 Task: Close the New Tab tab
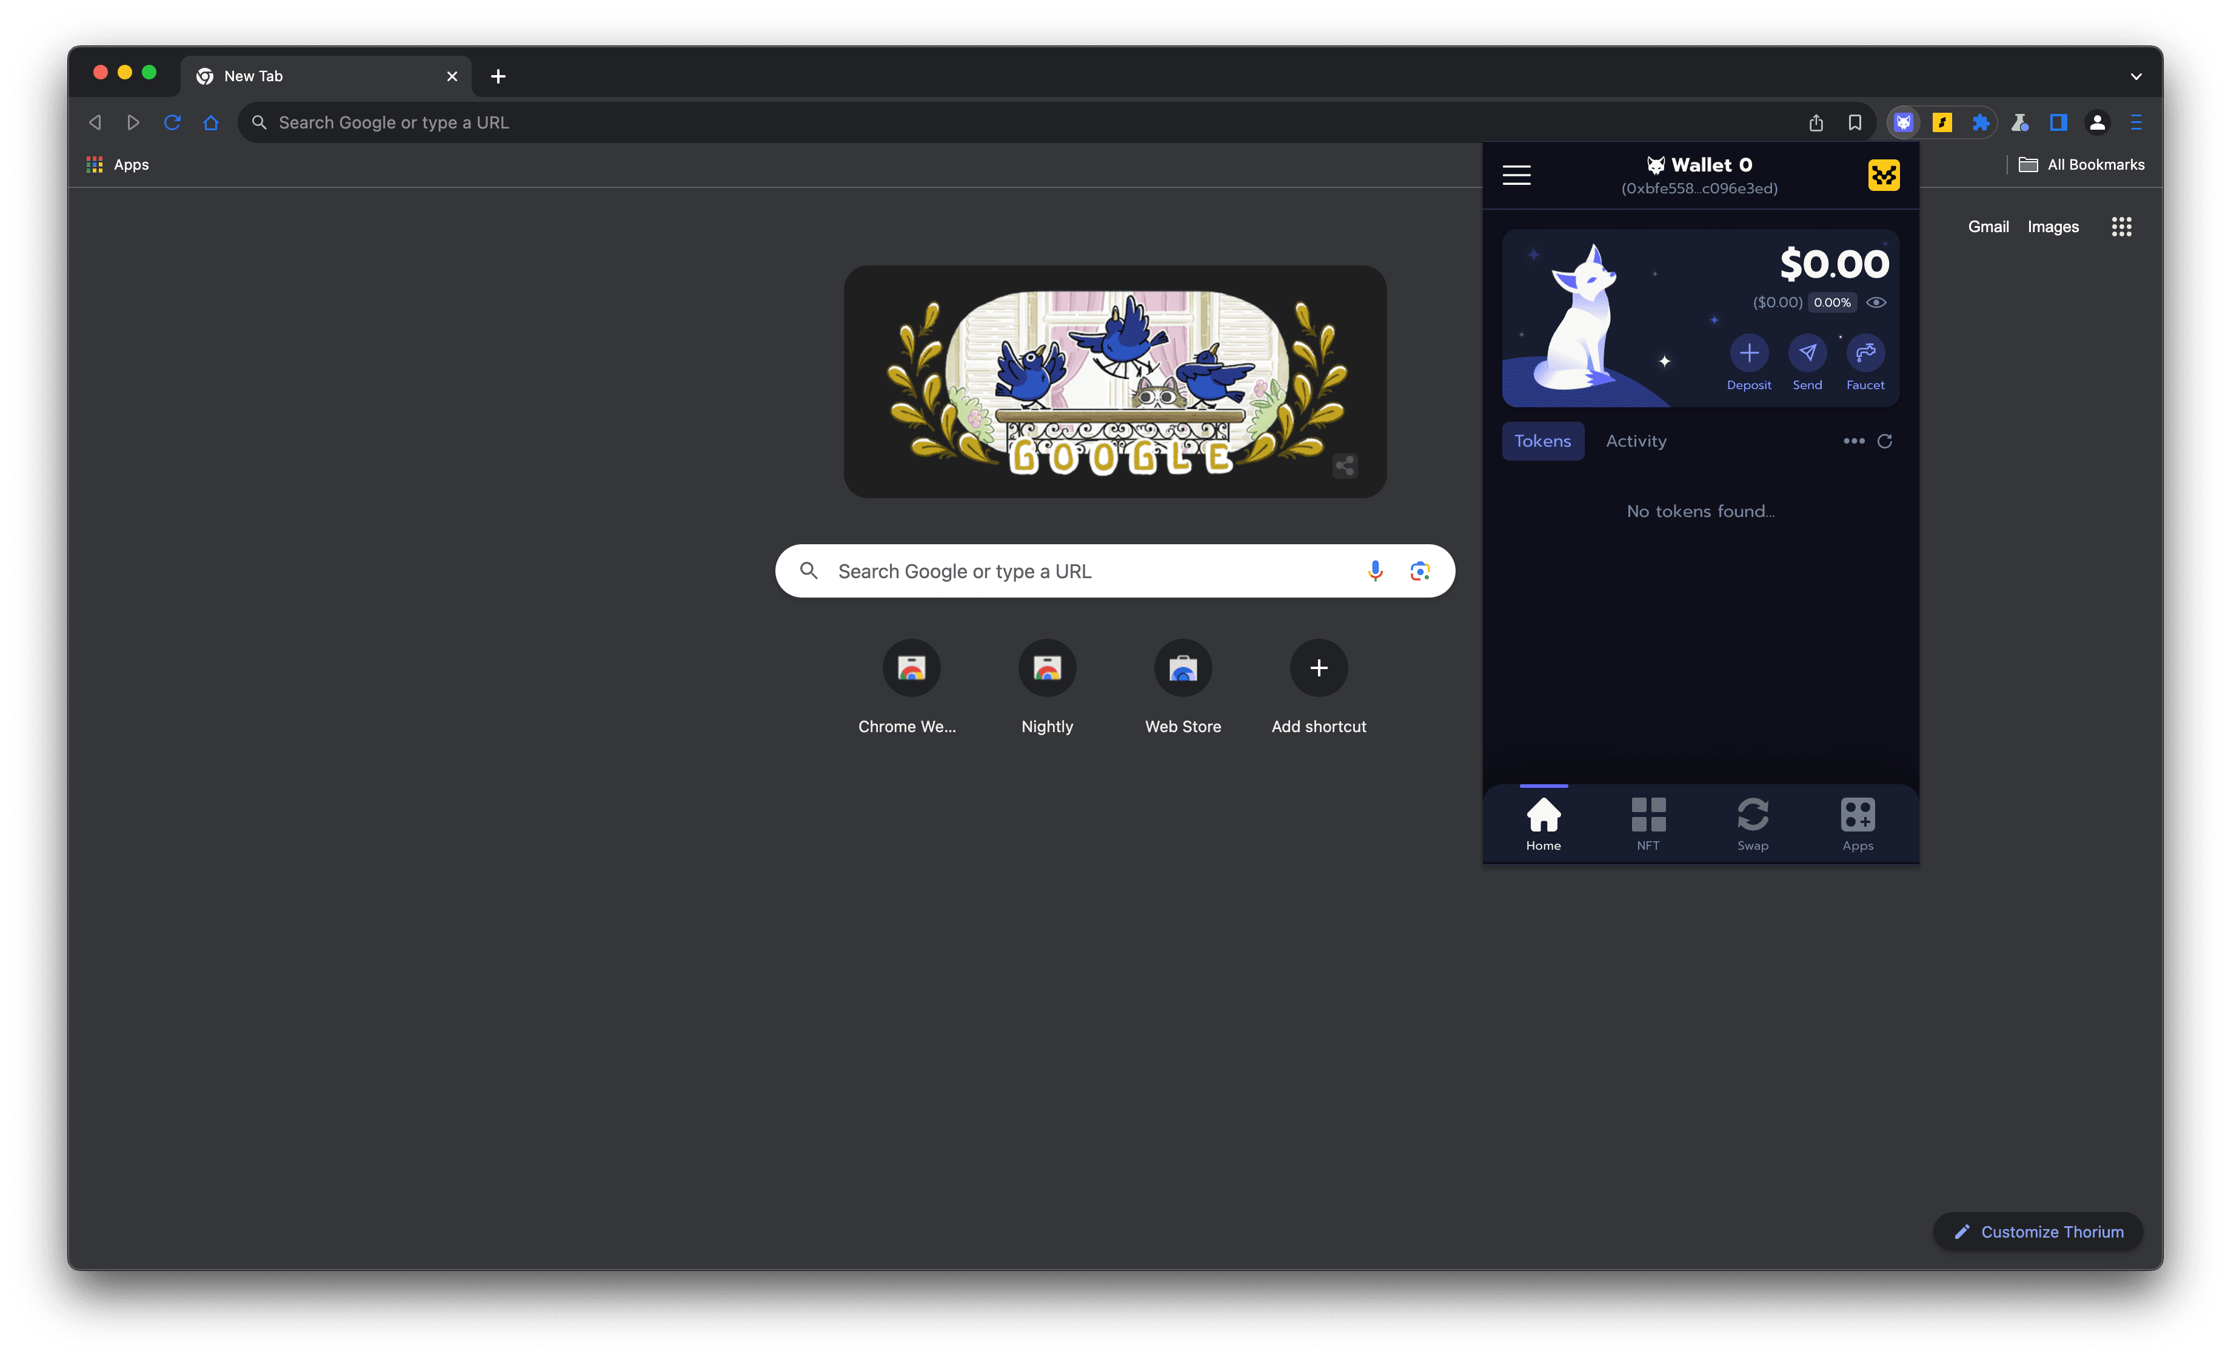point(452,76)
